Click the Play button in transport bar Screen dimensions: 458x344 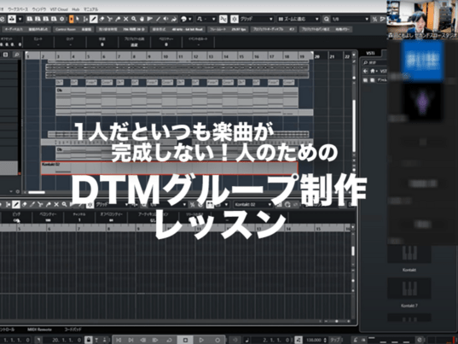[201, 340]
